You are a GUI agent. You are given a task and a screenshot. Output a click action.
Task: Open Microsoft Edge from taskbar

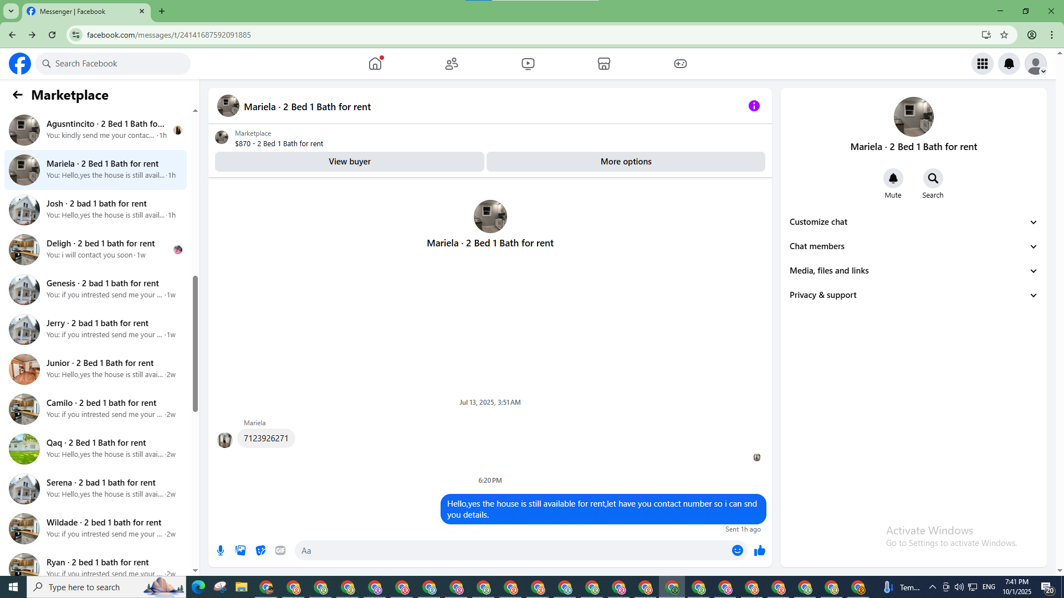[x=198, y=587]
